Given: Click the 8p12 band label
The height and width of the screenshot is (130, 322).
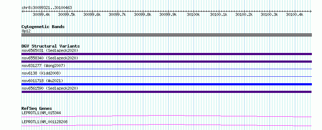Looking at the screenshot, I should tap(26, 31).
